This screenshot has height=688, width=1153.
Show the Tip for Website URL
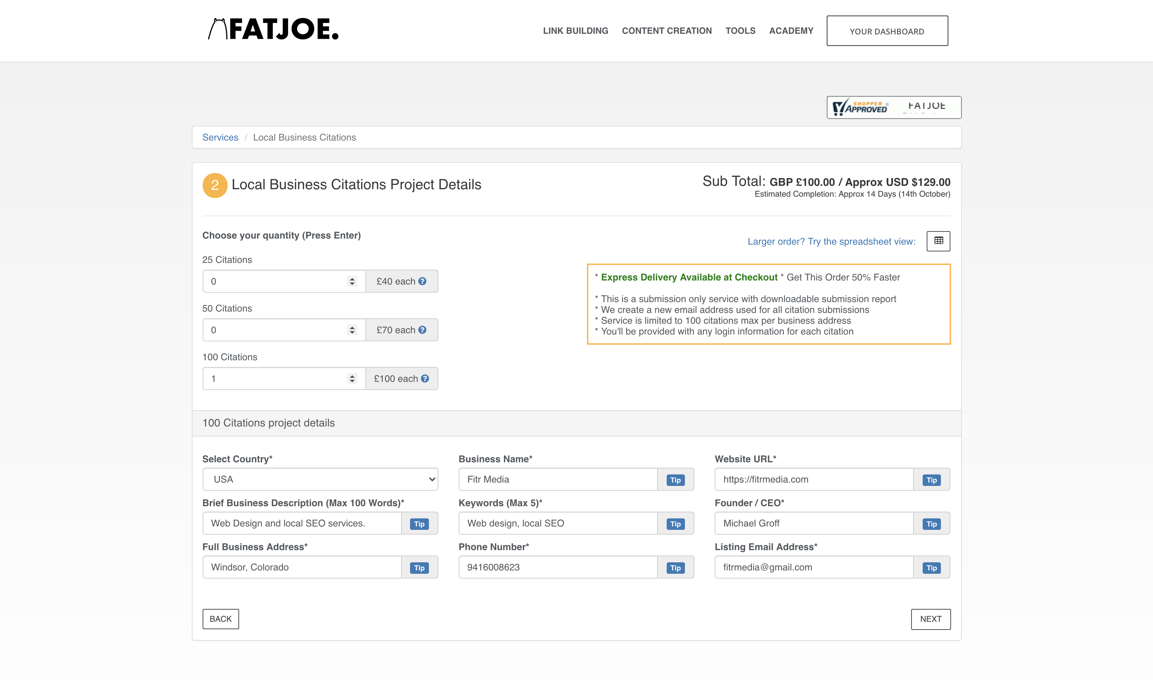tap(931, 480)
